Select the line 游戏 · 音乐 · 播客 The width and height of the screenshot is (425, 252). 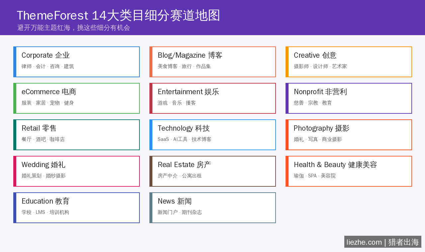177,103
